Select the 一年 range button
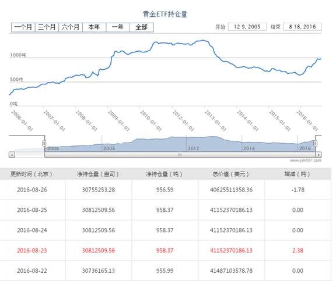 118,27
